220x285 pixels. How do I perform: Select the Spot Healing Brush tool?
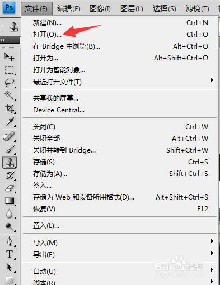pos(9,136)
